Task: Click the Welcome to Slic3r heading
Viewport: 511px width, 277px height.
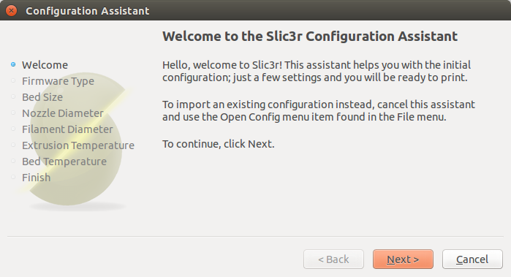Action: [x=310, y=36]
